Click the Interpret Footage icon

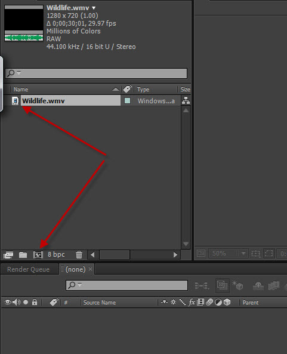tap(8, 255)
